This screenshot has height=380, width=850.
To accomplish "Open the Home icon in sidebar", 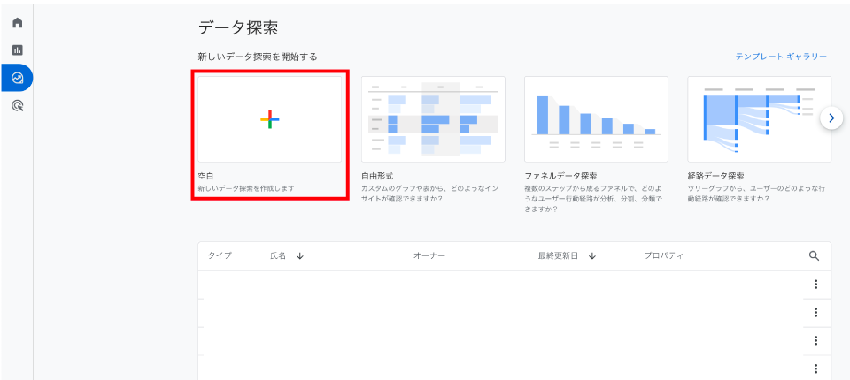I will [x=17, y=22].
